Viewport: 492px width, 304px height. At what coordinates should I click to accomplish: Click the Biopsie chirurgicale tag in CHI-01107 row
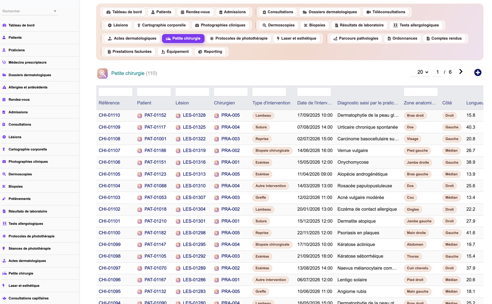coord(272,151)
